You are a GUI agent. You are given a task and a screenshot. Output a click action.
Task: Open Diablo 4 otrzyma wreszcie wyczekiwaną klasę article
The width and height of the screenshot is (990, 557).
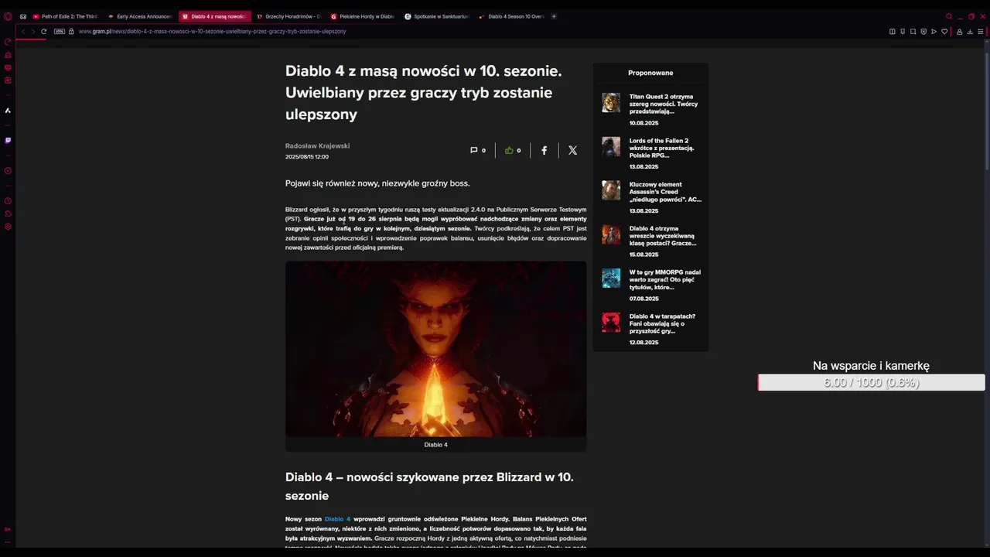[x=663, y=236]
